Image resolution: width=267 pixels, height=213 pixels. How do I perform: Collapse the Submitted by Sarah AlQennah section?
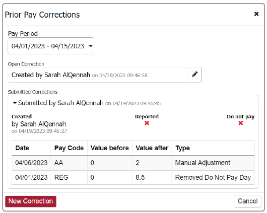(x=15, y=103)
